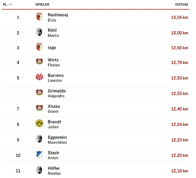Click Augsburg crest next to Iago

39,47
